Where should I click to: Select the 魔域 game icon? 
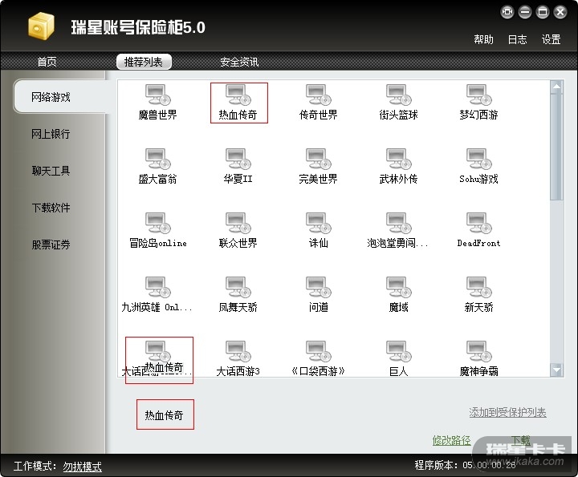[398, 294]
